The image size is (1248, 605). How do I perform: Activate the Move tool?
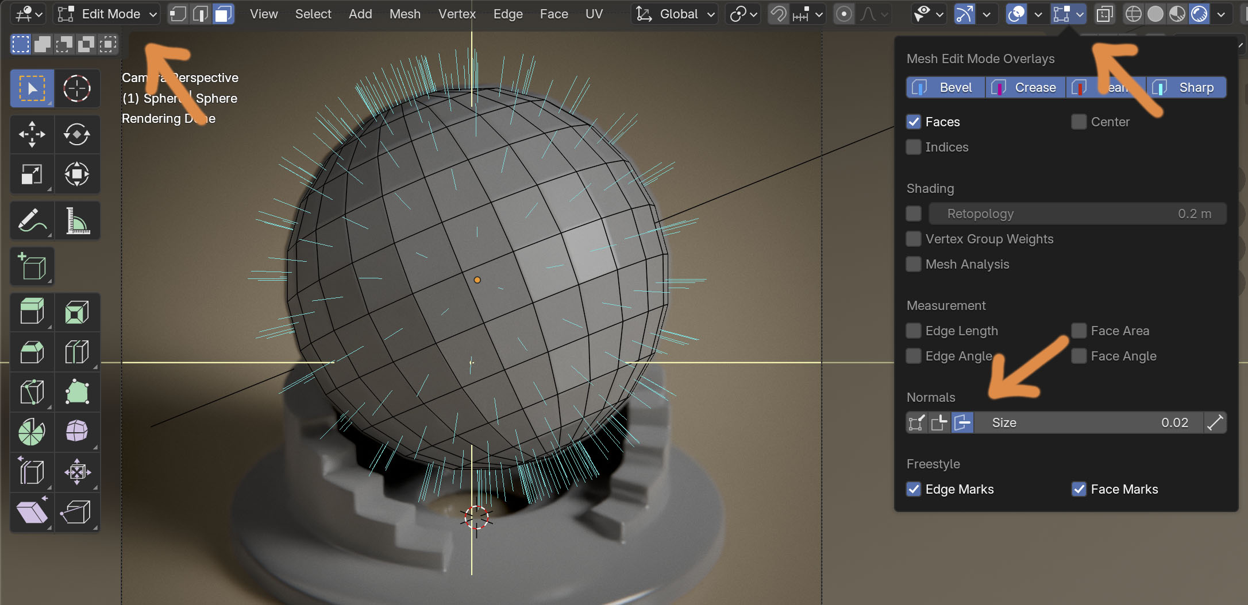(x=32, y=134)
